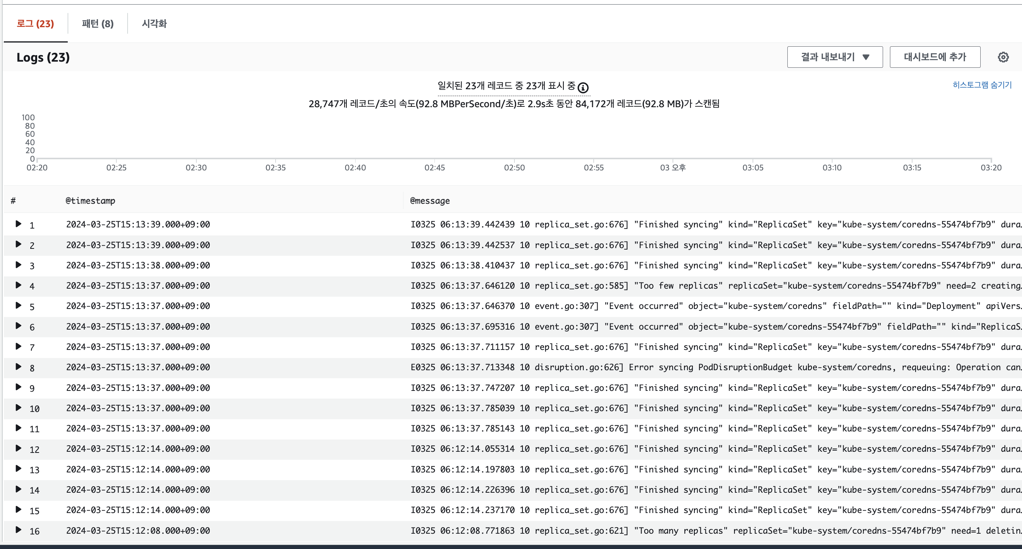This screenshot has width=1022, height=549.
Task: Click the 대시보드에 추가 button
Action: click(x=934, y=57)
